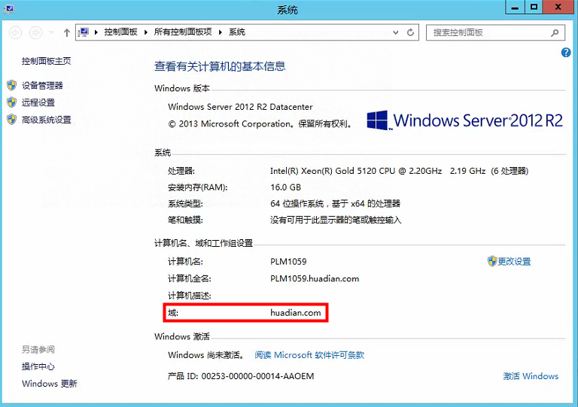Click the back navigation arrow

[x=14, y=32]
